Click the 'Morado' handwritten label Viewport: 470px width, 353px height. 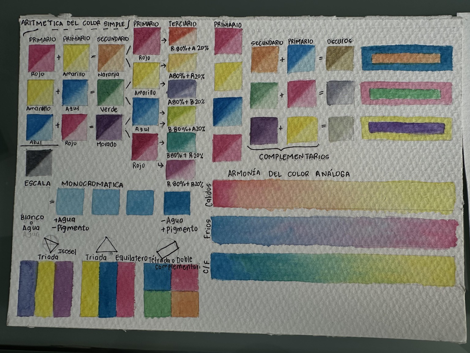[106, 144]
